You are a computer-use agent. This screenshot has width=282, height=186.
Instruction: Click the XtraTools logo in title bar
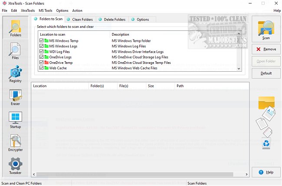pyautogui.click(x=4, y=3)
